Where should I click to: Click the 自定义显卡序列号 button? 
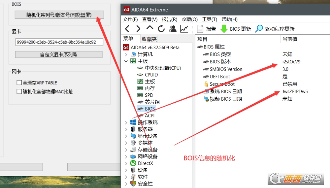[59, 54]
